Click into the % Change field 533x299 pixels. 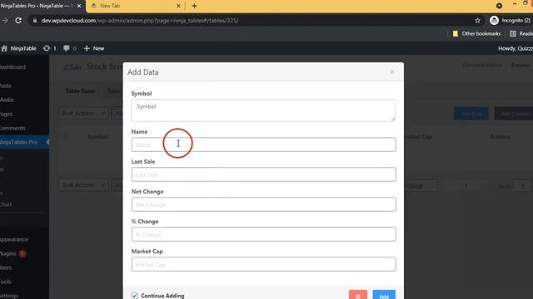263,234
